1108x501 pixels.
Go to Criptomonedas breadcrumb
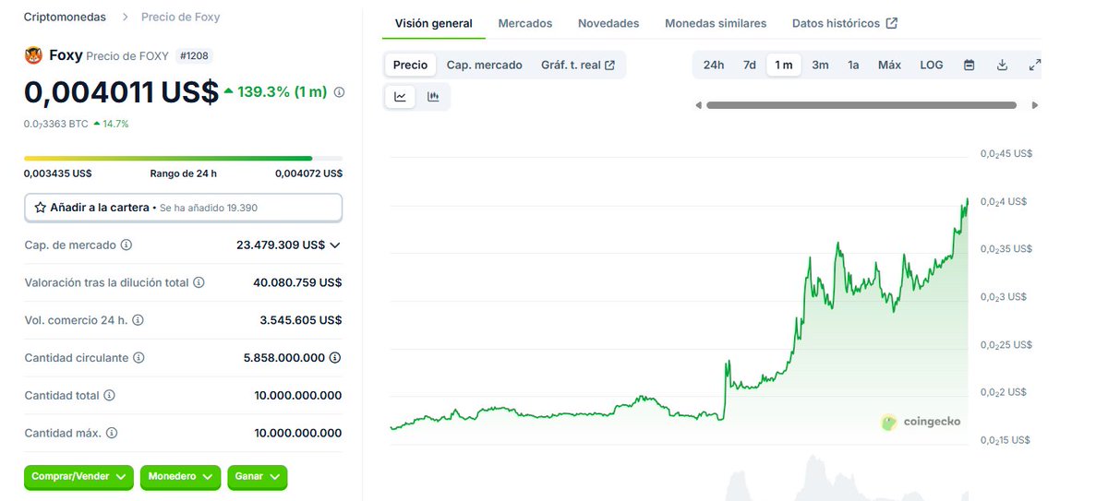click(65, 17)
